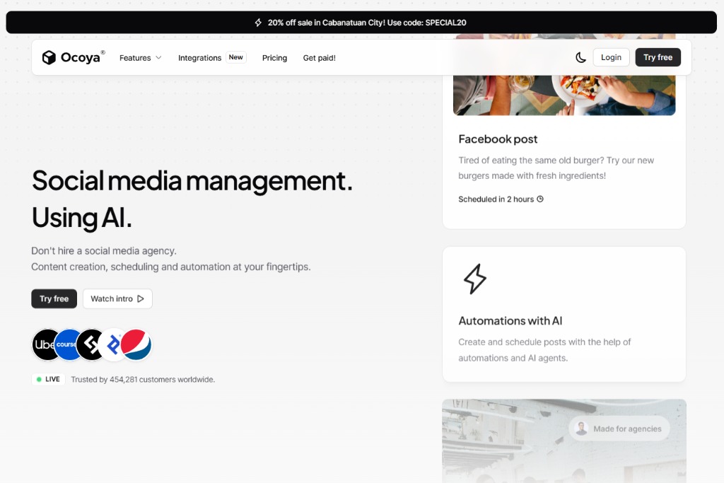This screenshot has width=724, height=483.
Task: Click the sparkle icon in the sale banner
Action: (258, 23)
